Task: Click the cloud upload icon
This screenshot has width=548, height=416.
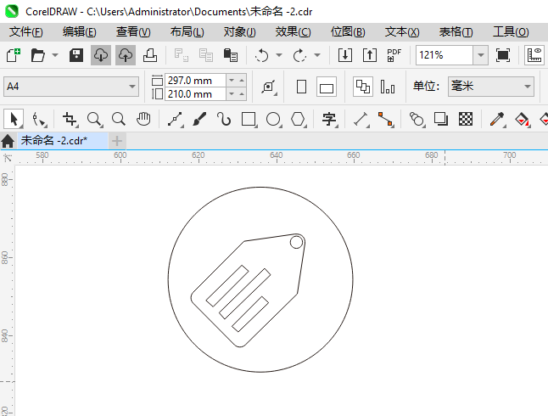Action: [126, 55]
